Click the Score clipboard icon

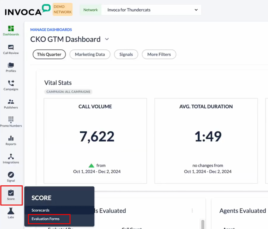pos(11,195)
